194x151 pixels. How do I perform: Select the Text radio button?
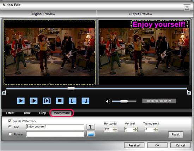(10, 127)
